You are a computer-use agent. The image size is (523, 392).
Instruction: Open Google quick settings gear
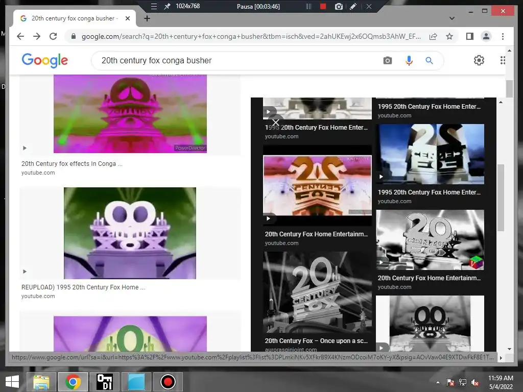[x=479, y=60]
